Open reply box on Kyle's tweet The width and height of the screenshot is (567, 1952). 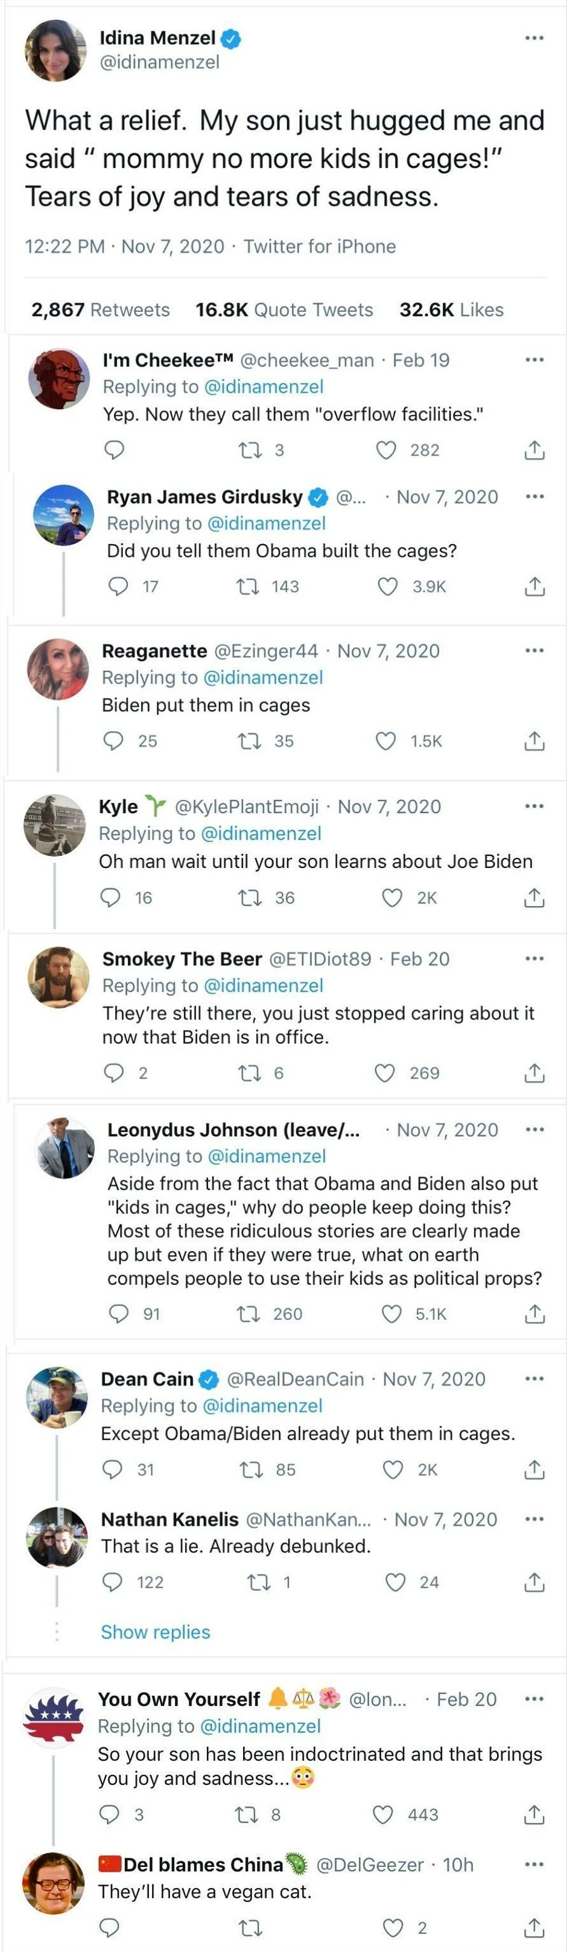click(x=110, y=898)
